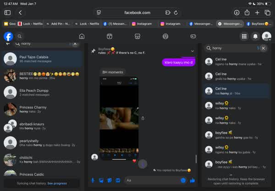Viewport: 275px width, 191px height.
Task: Open the profile account menu avatar
Action: 266,37
